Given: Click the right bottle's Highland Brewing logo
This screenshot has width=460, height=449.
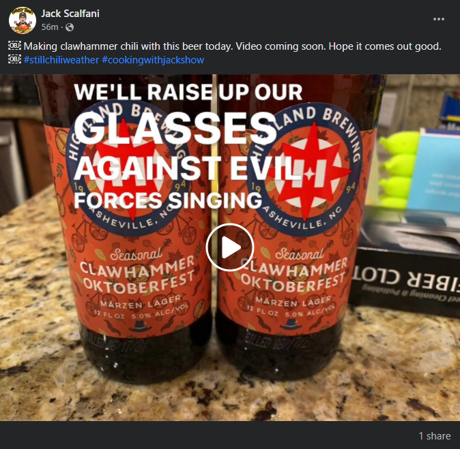Looking at the screenshot, I should (x=305, y=170).
